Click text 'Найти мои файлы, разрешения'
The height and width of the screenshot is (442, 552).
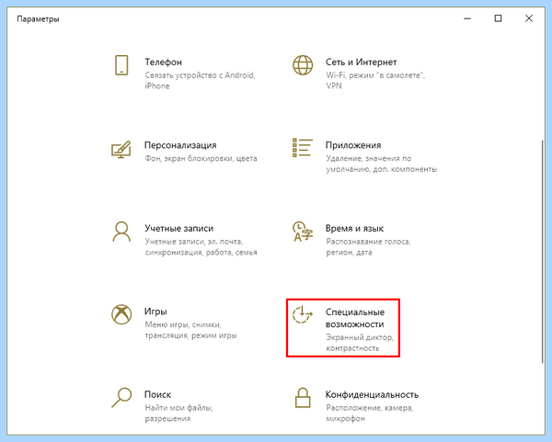178,414
